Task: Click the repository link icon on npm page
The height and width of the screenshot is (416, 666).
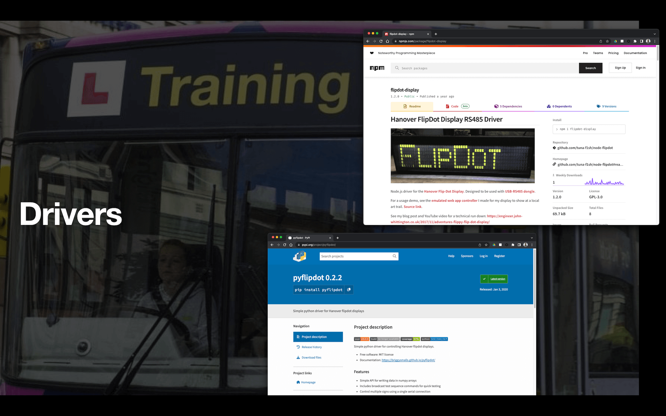Action: point(554,148)
